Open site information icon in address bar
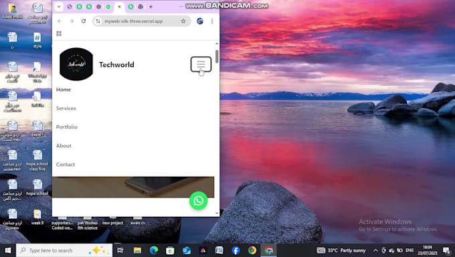 [x=98, y=21]
